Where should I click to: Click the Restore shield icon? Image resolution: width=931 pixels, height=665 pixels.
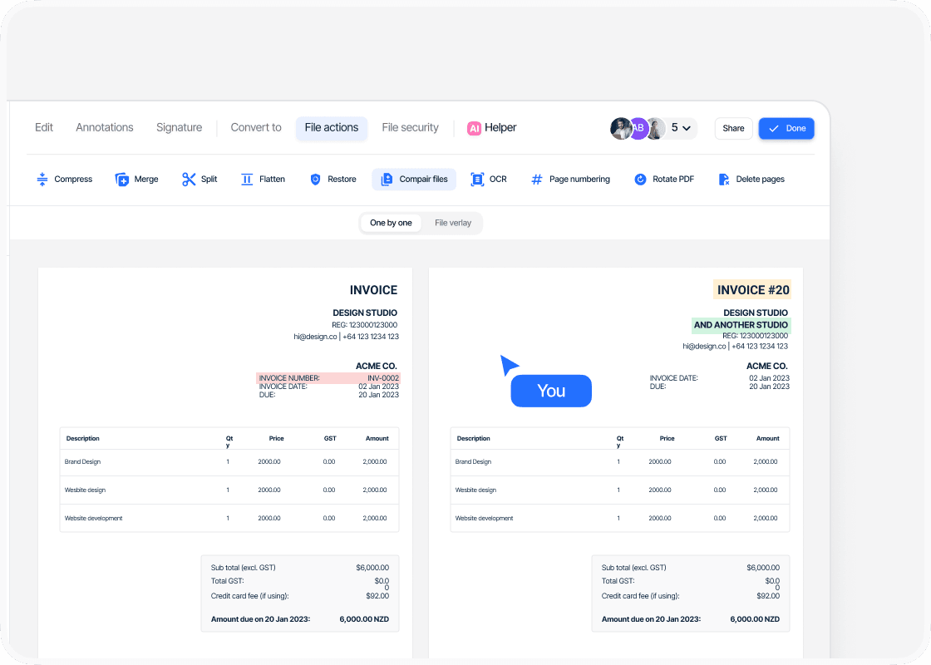coord(315,180)
